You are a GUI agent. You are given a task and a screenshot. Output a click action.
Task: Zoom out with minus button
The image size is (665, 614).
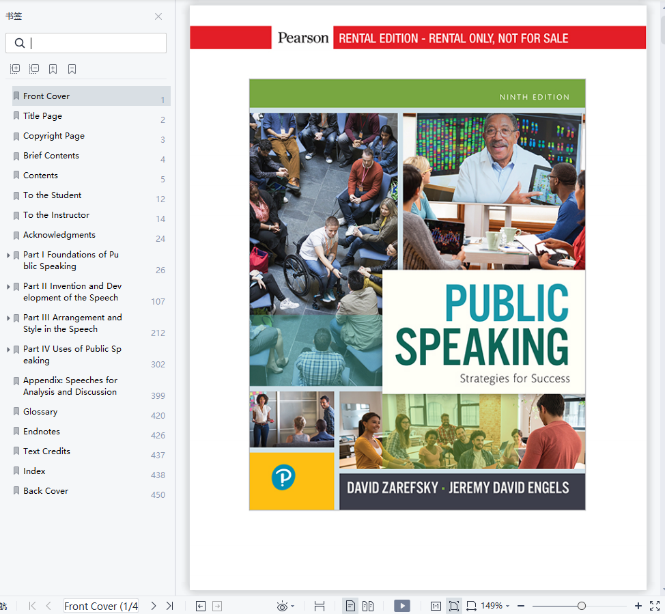pyautogui.click(x=521, y=606)
